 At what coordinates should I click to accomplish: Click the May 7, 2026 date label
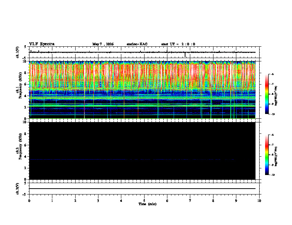pos(103,44)
